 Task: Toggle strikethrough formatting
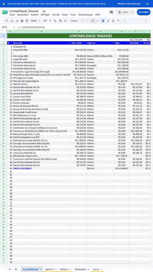click(x=113, y=21)
